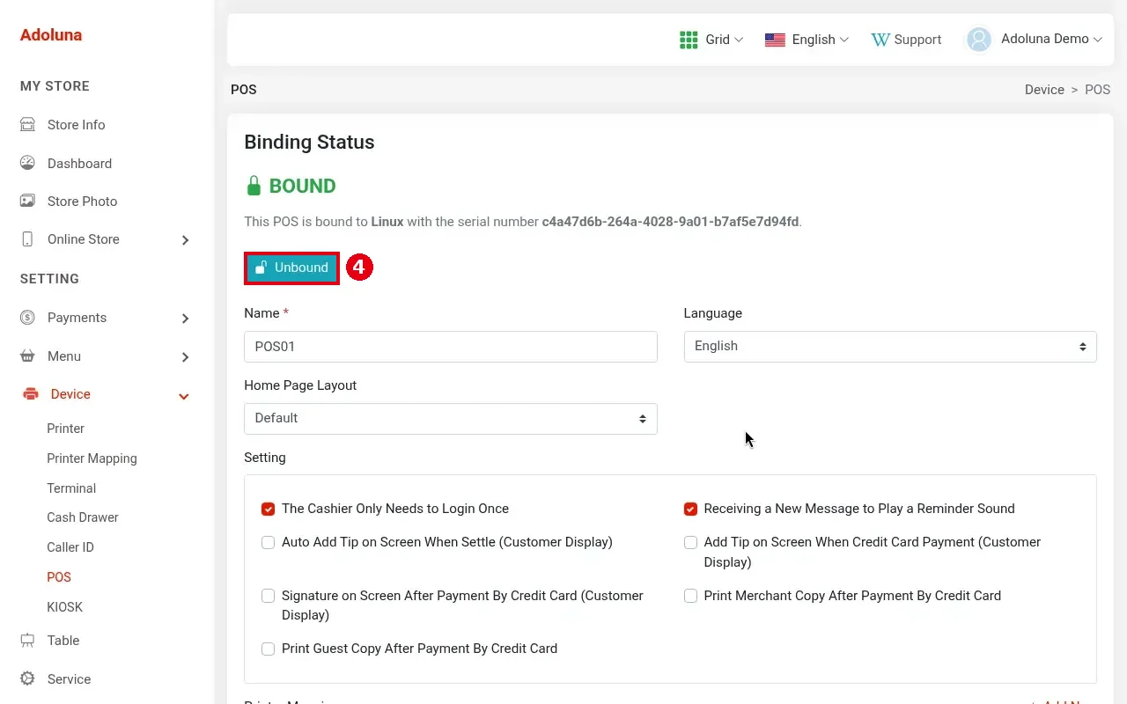Click the green Grid view icon
Viewport: 1127px width, 704px height.
click(689, 40)
